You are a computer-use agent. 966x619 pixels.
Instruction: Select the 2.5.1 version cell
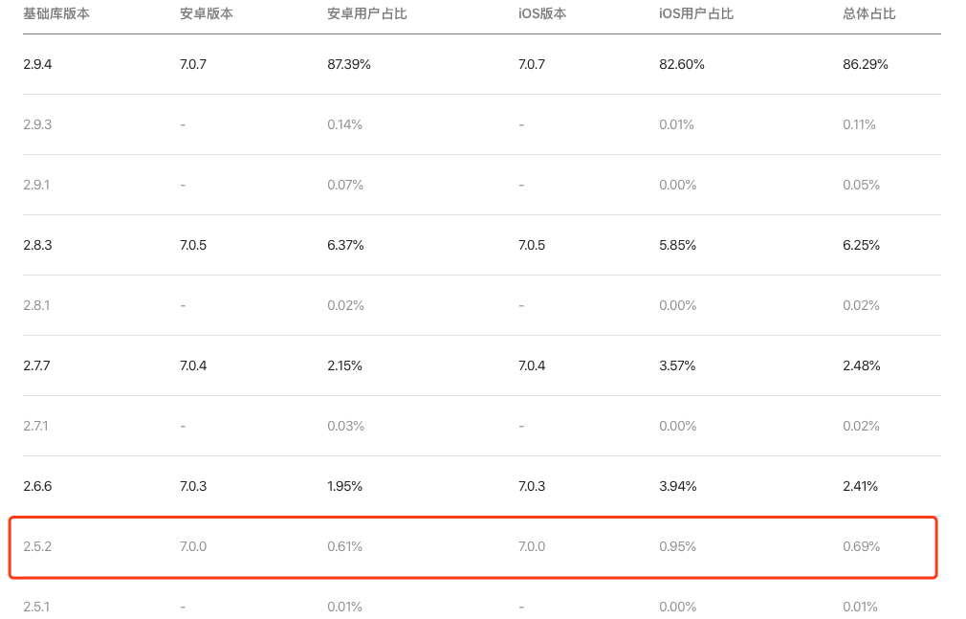(x=36, y=607)
